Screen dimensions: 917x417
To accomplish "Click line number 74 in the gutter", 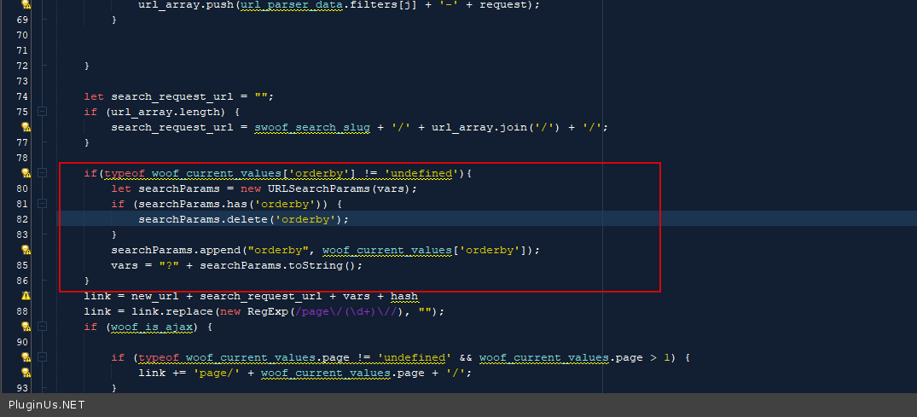I will pyautogui.click(x=23, y=96).
